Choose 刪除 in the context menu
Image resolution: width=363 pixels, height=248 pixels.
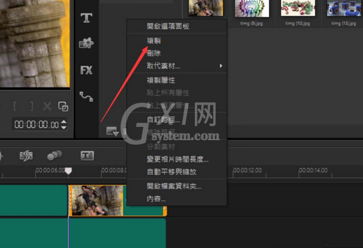176,53
